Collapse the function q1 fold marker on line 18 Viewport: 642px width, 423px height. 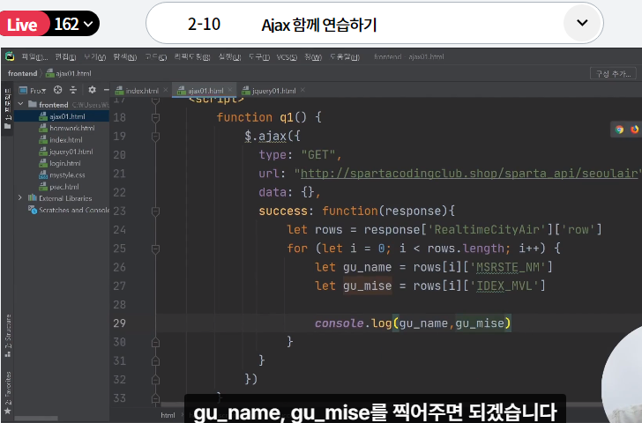[155, 118]
